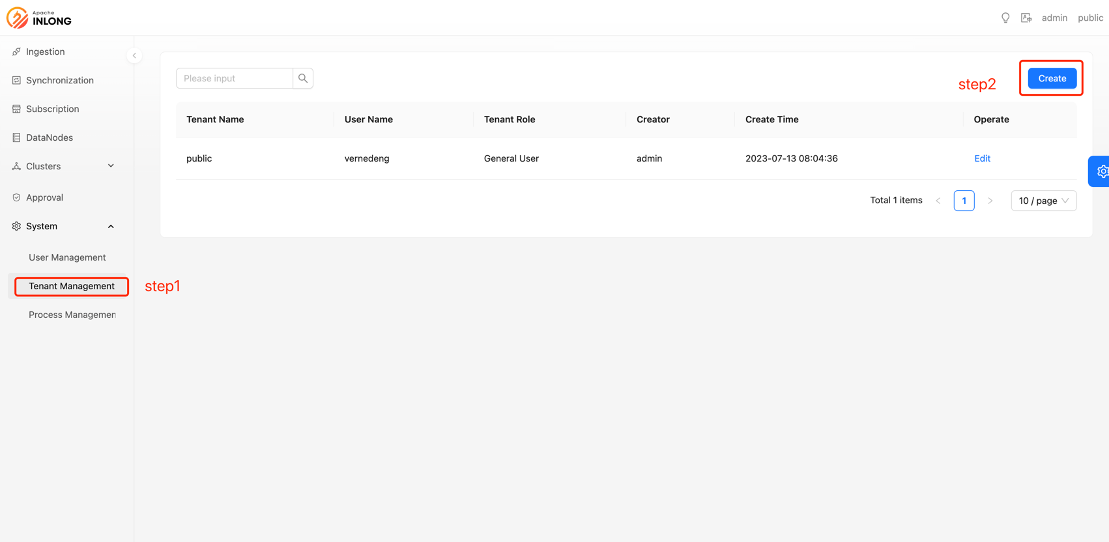1109x542 pixels.
Task: Click the search magnifier icon
Action: 303,78
